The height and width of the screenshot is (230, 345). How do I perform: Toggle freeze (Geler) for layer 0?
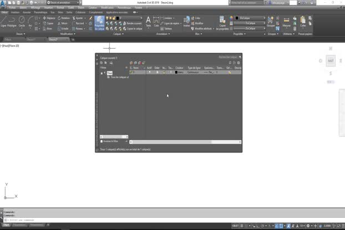tap(157, 72)
